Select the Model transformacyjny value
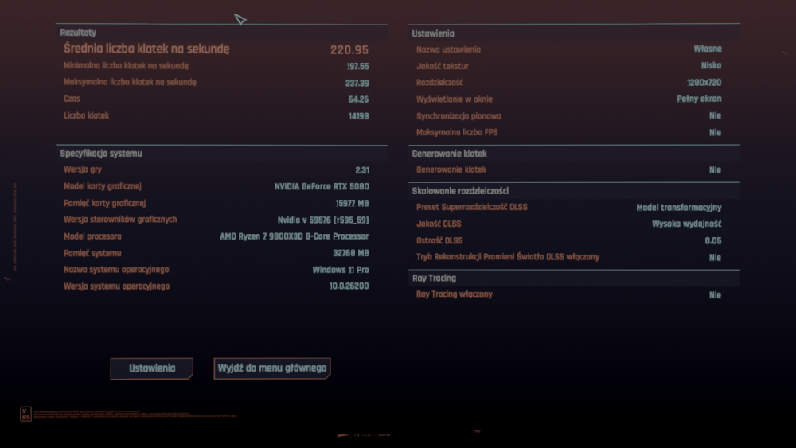 coord(679,208)
